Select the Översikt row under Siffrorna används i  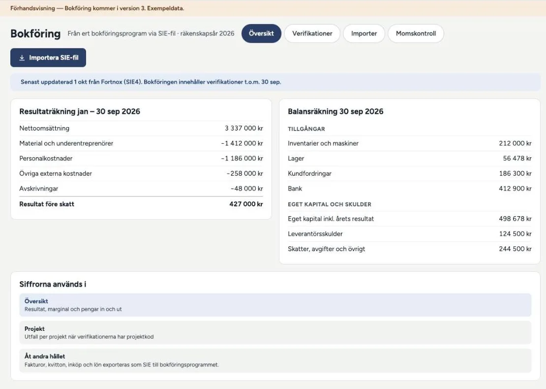(275, 305)
